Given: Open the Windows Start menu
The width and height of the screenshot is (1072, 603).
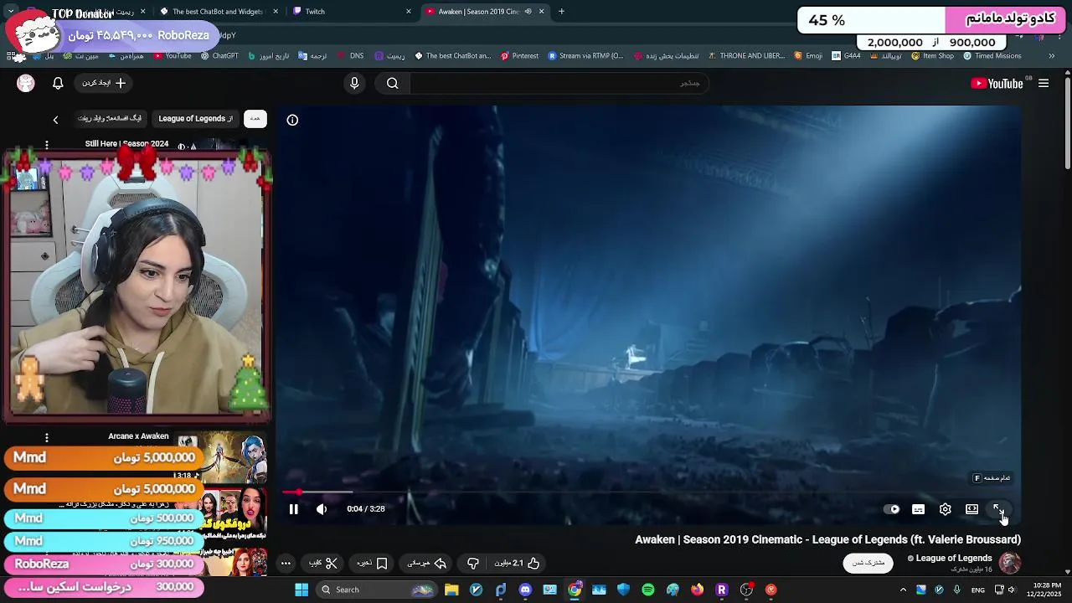Looking at the screenshot, I should coord(301,590).
